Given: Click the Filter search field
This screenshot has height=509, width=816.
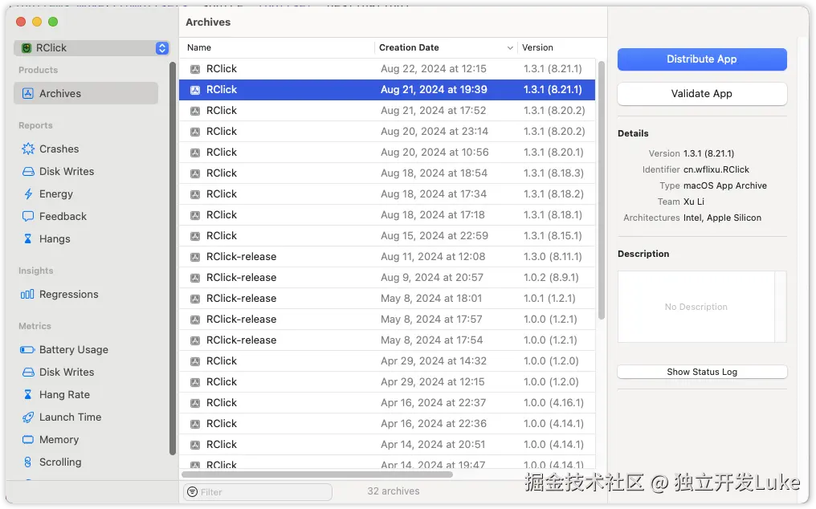Looking at the screenshot, I should pyautogui.click(x=258, y=492).
